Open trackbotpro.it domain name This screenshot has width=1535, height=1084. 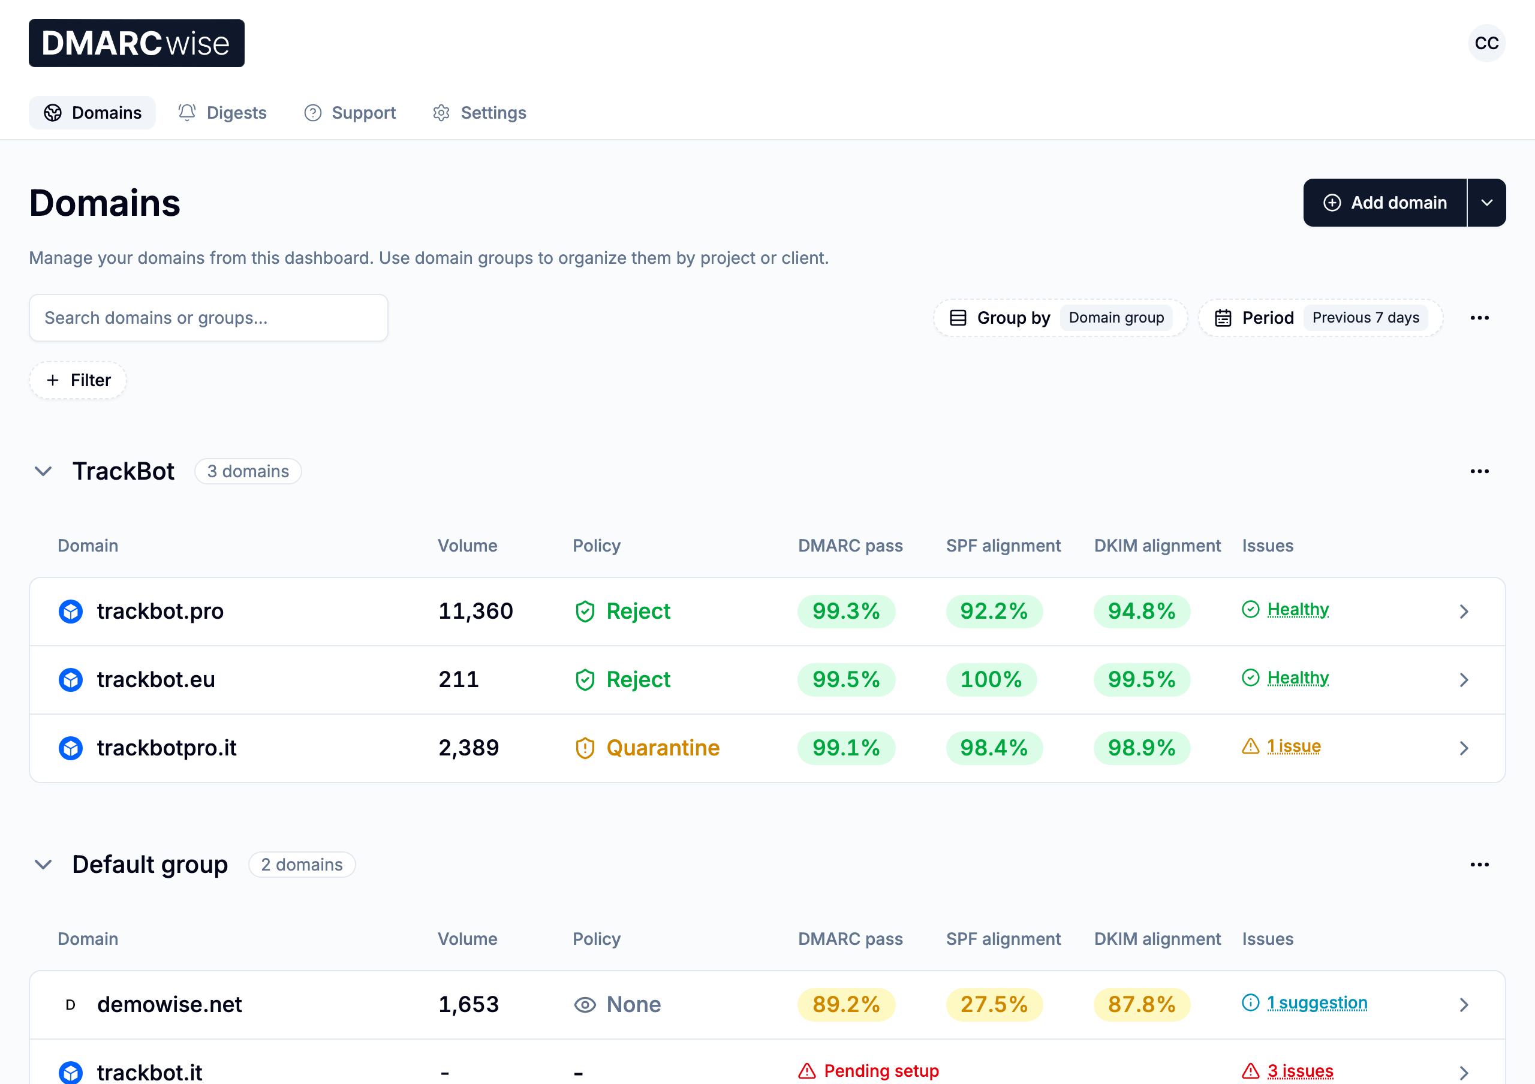[167, 748]
